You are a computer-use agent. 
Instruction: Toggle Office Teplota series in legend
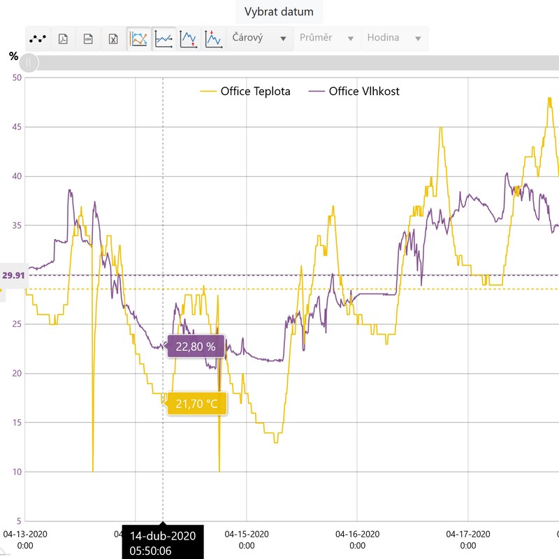[x=245, y=91]
